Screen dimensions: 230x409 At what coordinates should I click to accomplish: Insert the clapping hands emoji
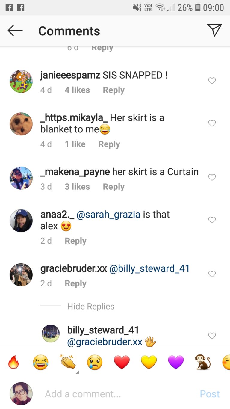point(68,363)
